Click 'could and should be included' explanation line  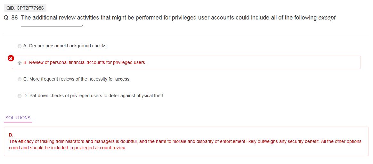[68, 148]
